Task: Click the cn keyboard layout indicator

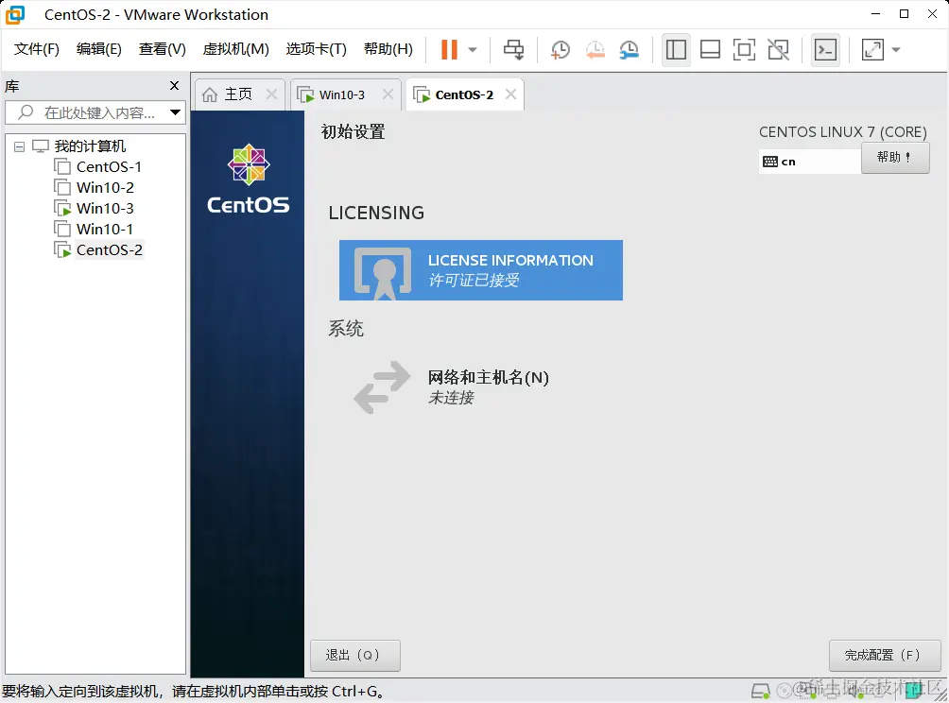Action: [x=809, y=162]
